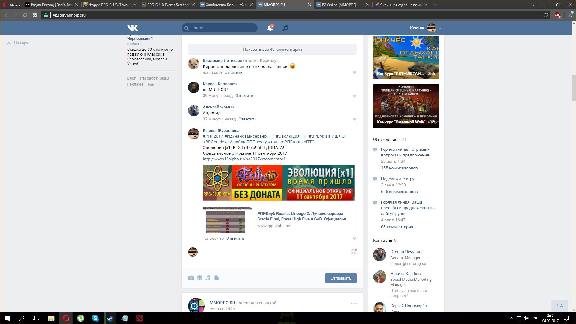The height and width of the screenshot is (324, 576).
Task: Attach audio using the music note icon
Action: pos(208,278)
